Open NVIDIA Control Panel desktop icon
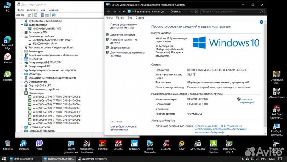 (x=213, y=147)
